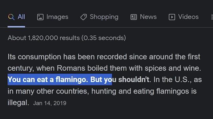This screenshot has height=119, width=213.
Task: Select the All search tab label
Action: 21,17
